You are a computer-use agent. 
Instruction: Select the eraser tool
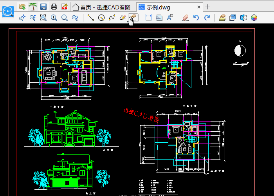pyautogui.click(x=186, y=18)
